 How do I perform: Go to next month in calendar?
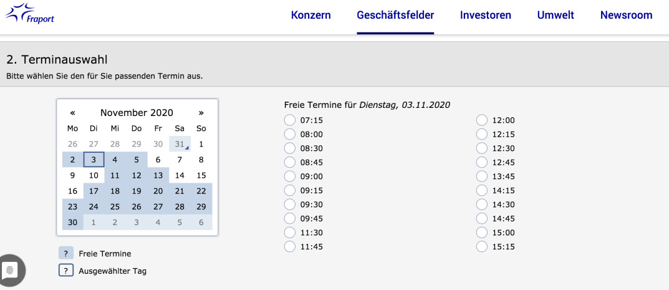click(201, 113)
